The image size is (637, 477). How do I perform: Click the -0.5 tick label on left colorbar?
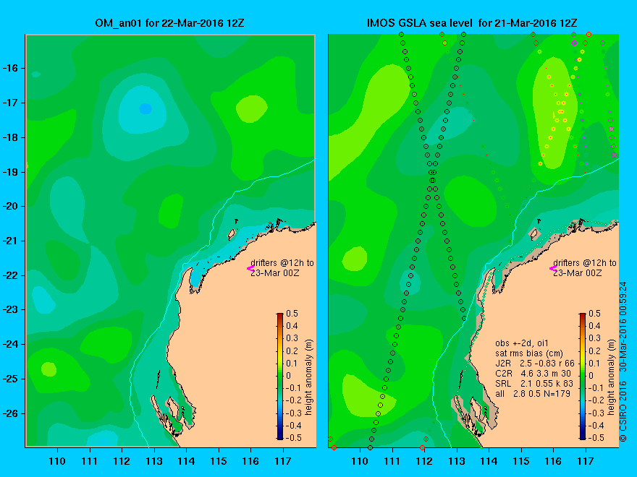pyautogui.click(x=292, y=438)
